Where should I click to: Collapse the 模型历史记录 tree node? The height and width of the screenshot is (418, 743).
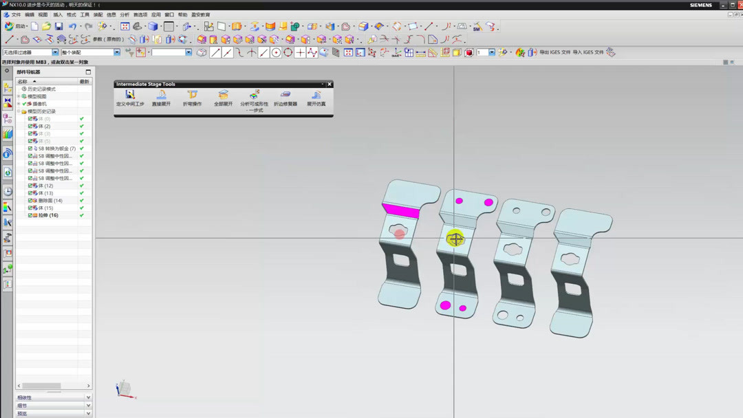click(19, 111)
